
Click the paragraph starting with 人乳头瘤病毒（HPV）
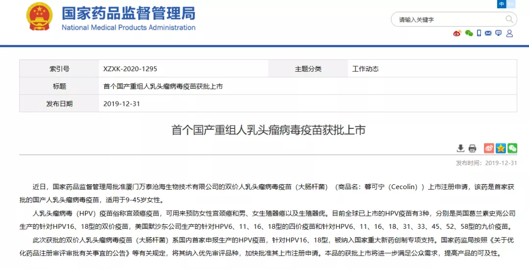click(x=268, y=220)
